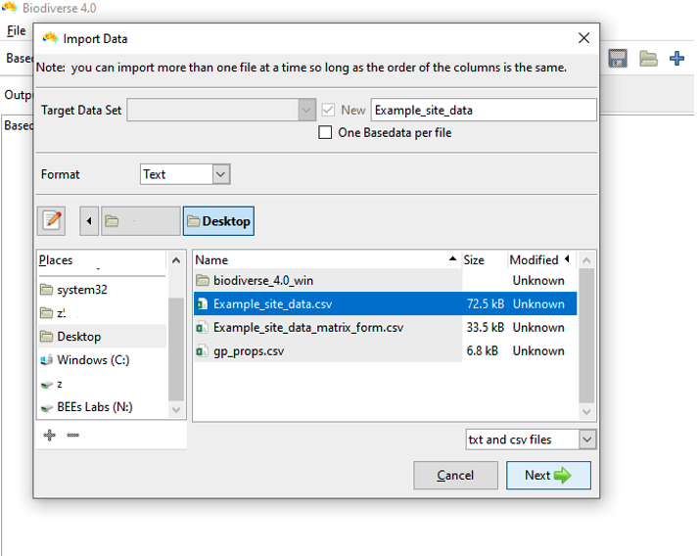Click the 33.5 kB size cell
Image resolution: width=699 pixels, height=556 pixels.
coord(485,328)
